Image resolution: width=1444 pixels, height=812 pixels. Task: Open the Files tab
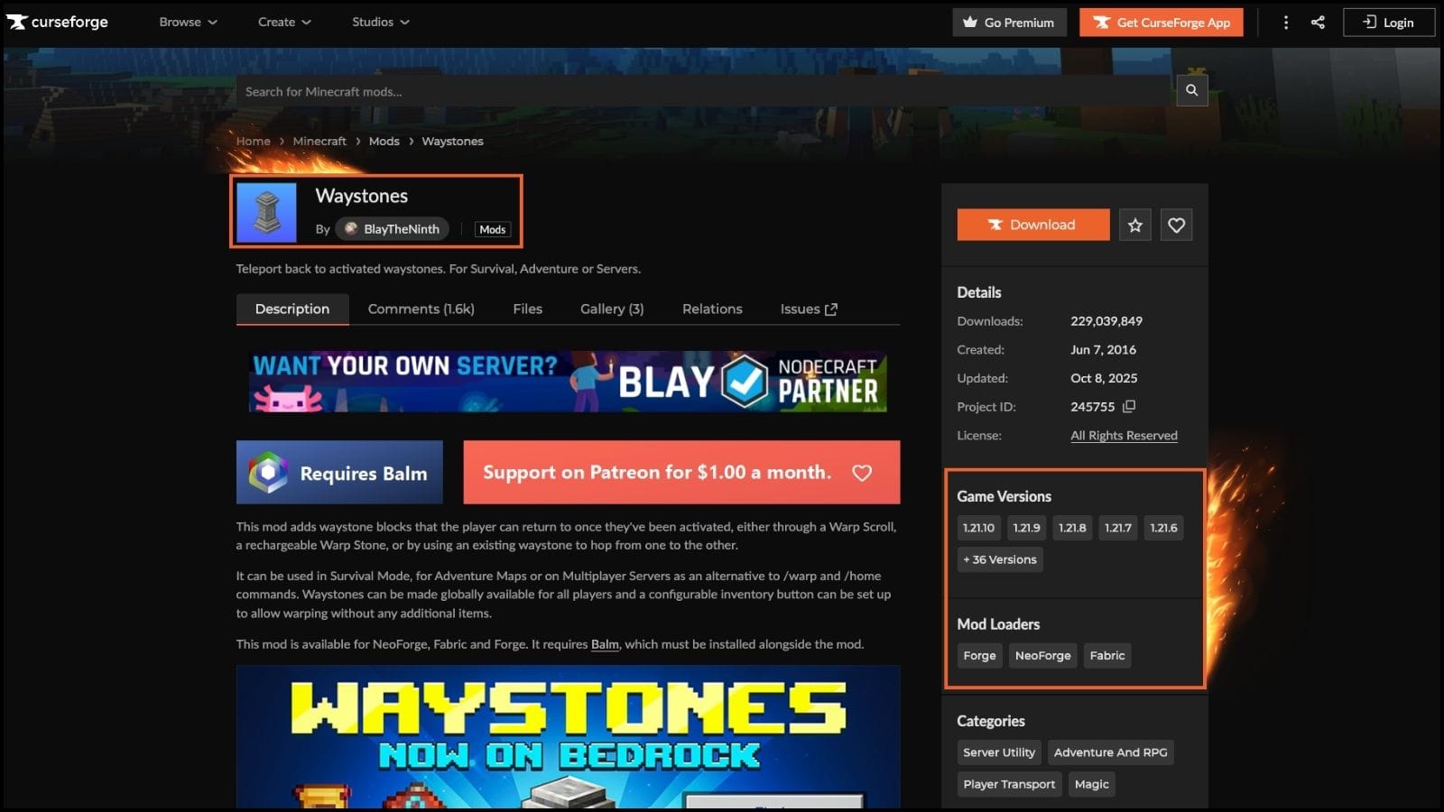527,309
